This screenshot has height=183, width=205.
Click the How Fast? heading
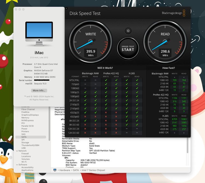click(x=169, y=68)
